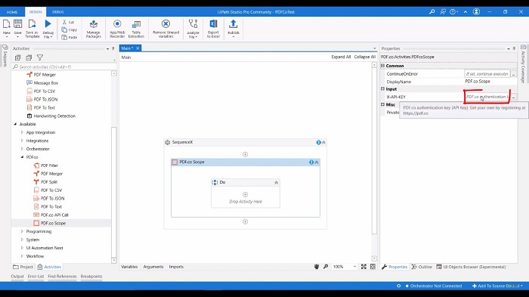
Task: Open the Project panel tab
Action: [23, 267]
